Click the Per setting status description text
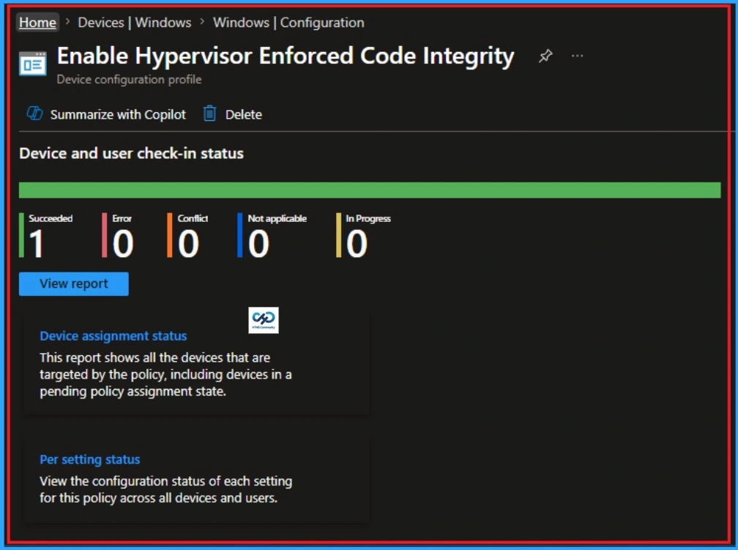Image resolution: width=738 pixels, height=550 pixels. [165, 489]
